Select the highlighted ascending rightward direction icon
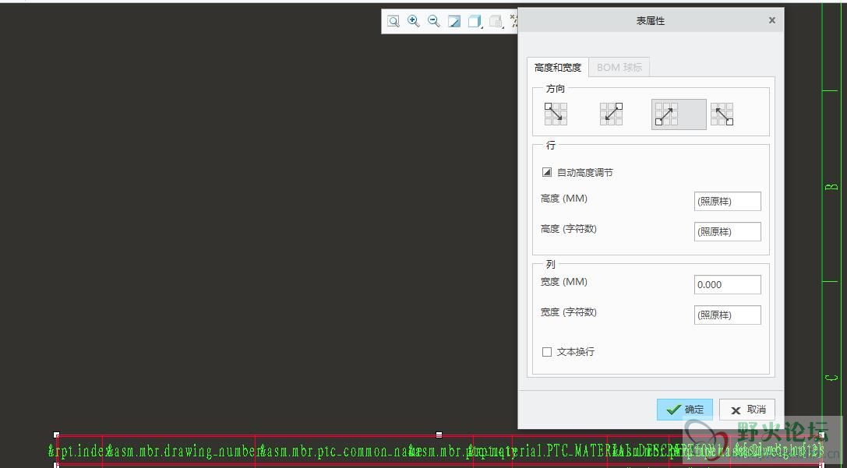The image size is (847, 468). click(x=679, y=114)
